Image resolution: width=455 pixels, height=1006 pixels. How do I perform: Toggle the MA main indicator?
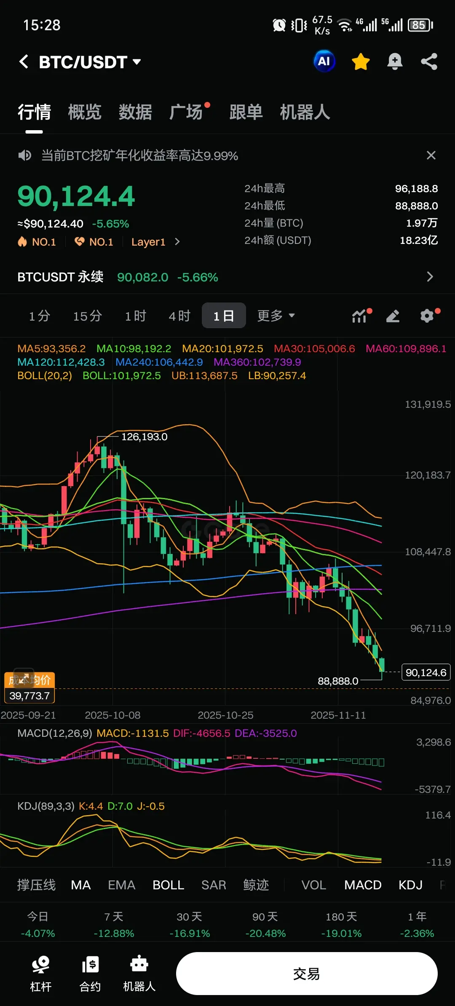81,885
